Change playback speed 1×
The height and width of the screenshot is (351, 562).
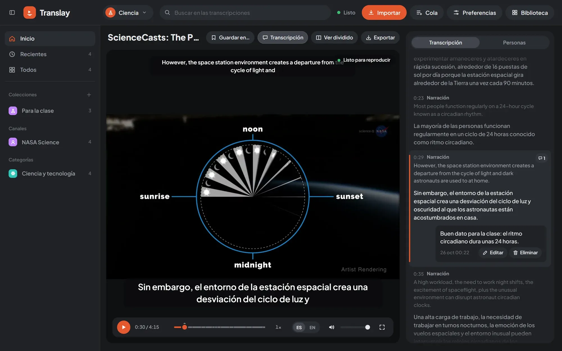pyautogui.click(x=278, y=327)
